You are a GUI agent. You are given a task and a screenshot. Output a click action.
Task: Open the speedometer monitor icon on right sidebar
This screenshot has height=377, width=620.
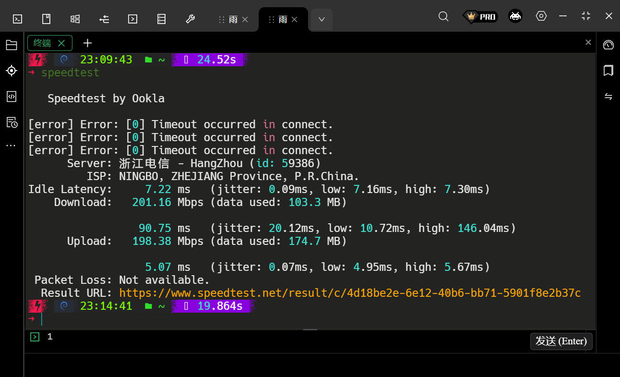point(608,45)
